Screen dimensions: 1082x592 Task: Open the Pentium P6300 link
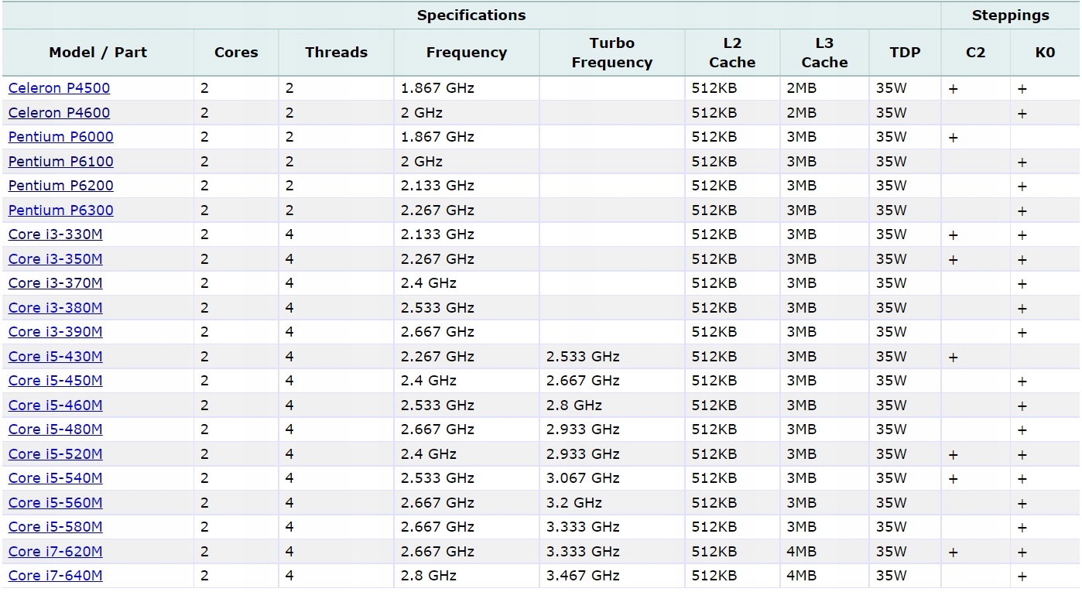(x=60, y=210)
